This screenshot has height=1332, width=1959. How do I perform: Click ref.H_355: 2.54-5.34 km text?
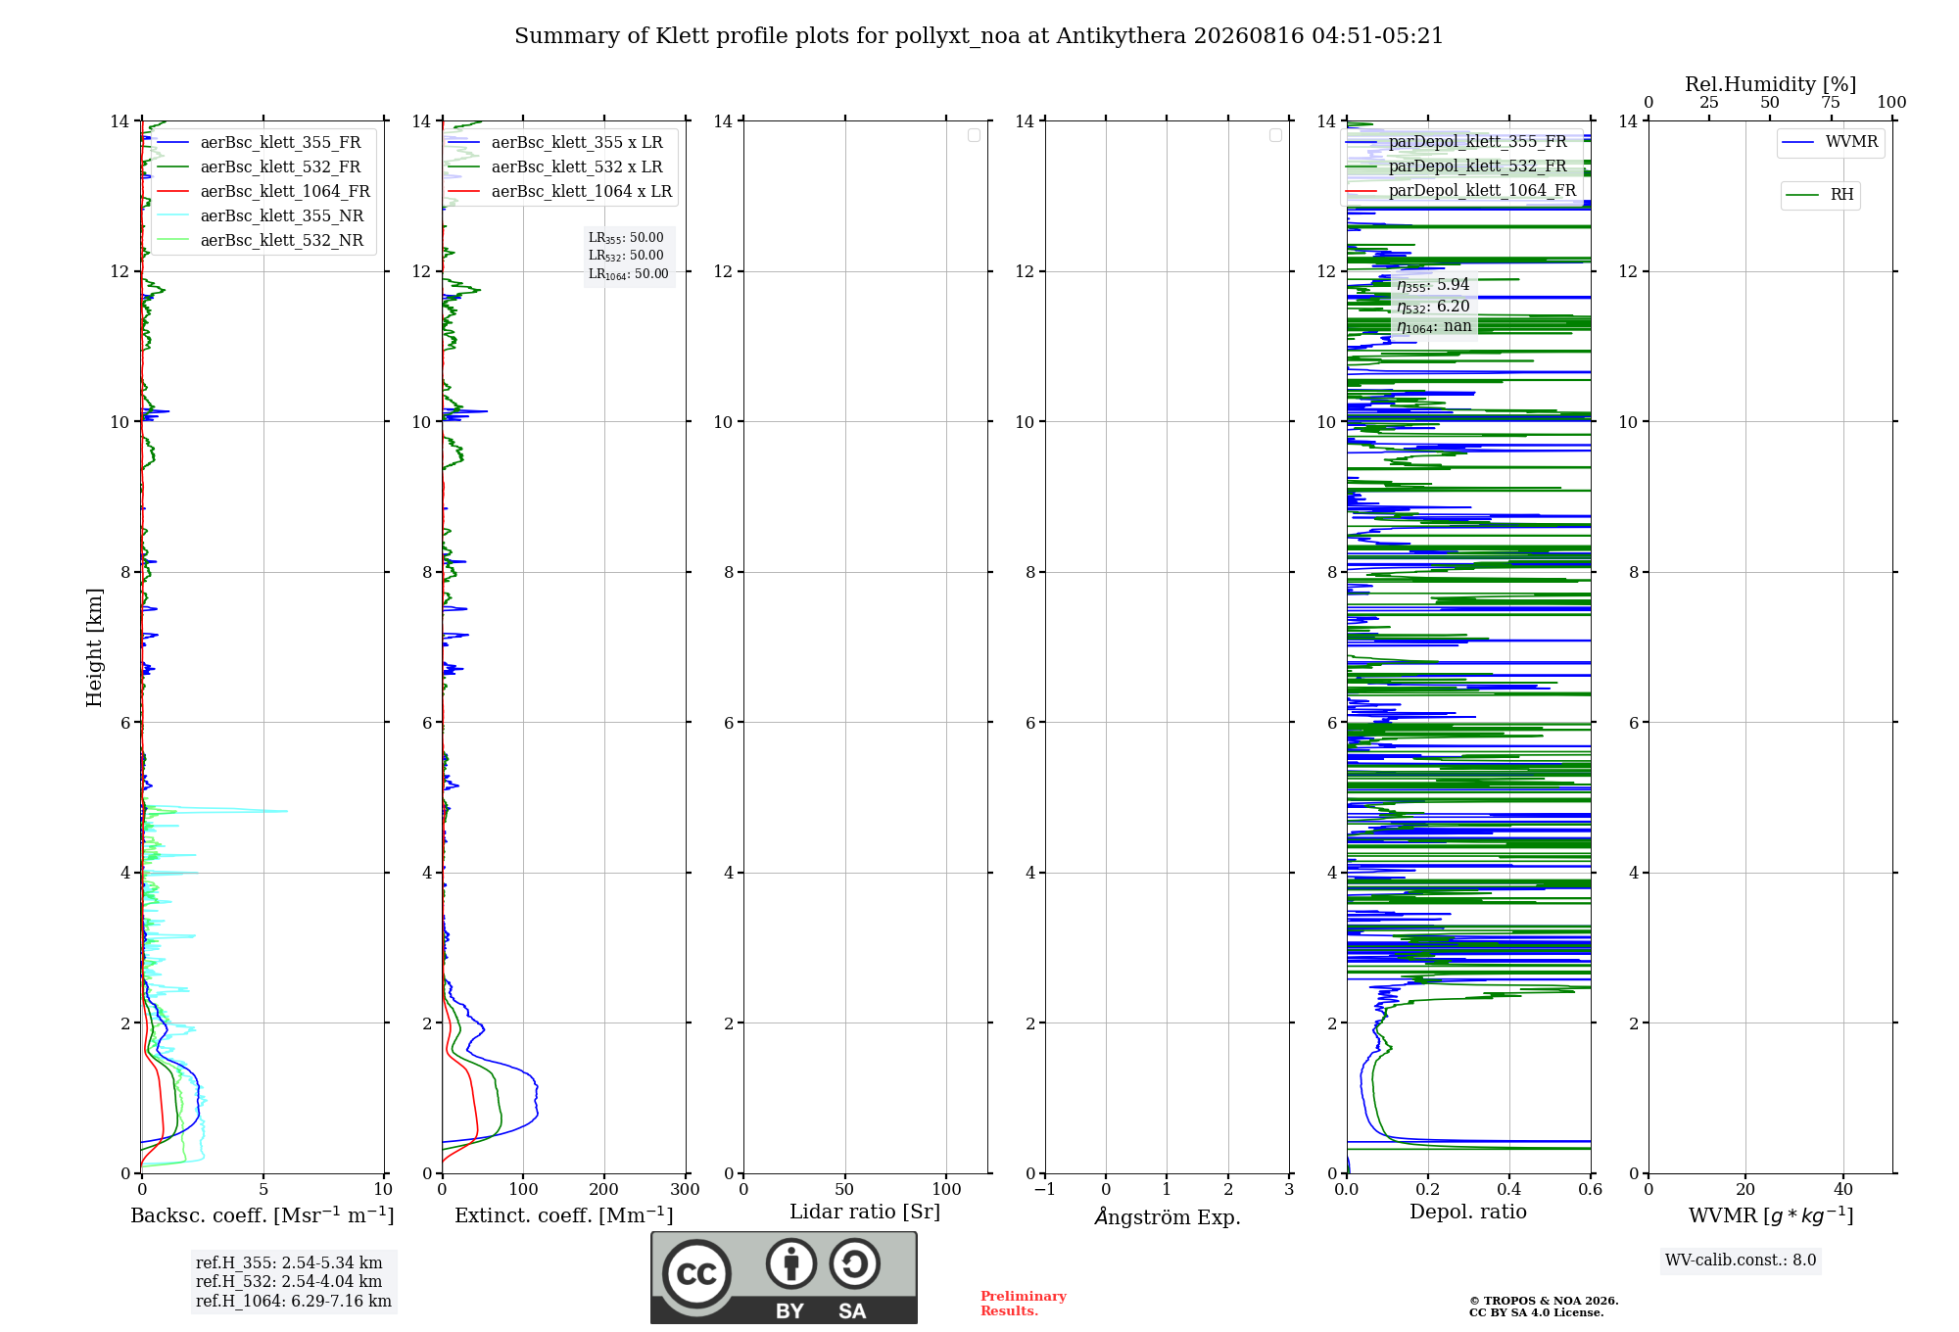pos(289,1263)
